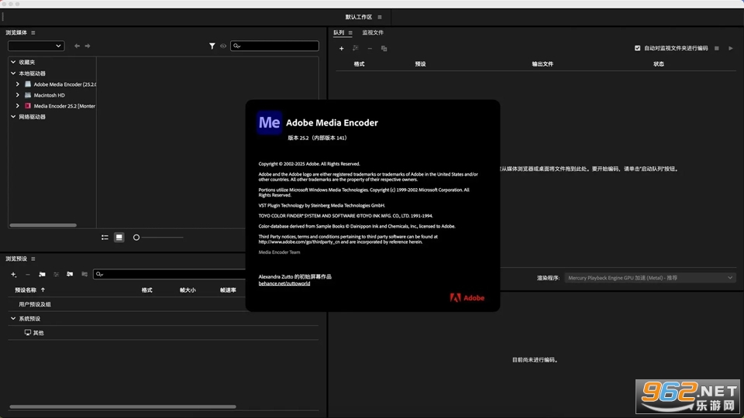Click the Media Encoder 25.2 volume icon

click(28, 106)
